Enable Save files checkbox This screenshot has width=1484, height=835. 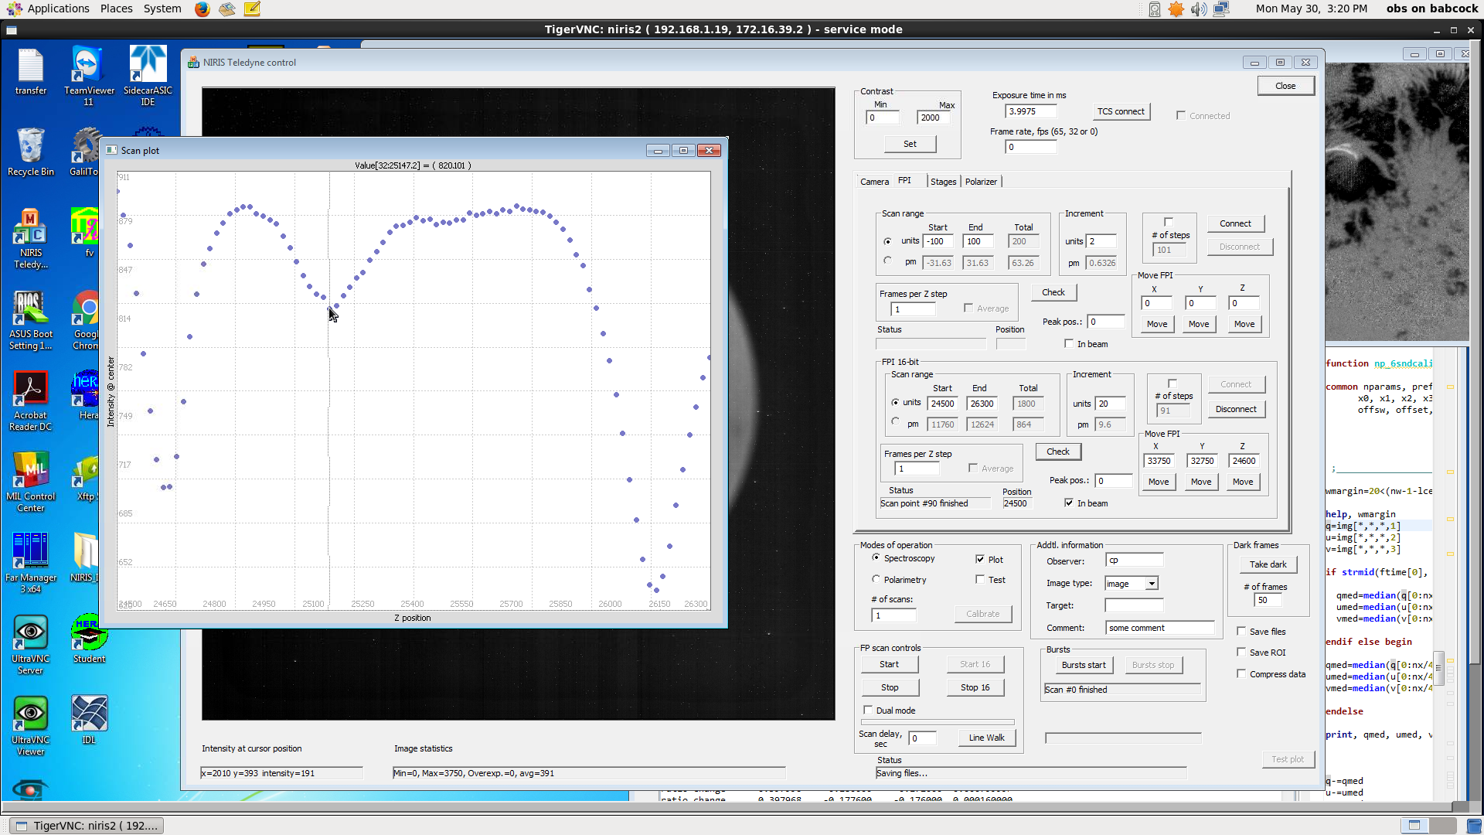(1241, 631)
